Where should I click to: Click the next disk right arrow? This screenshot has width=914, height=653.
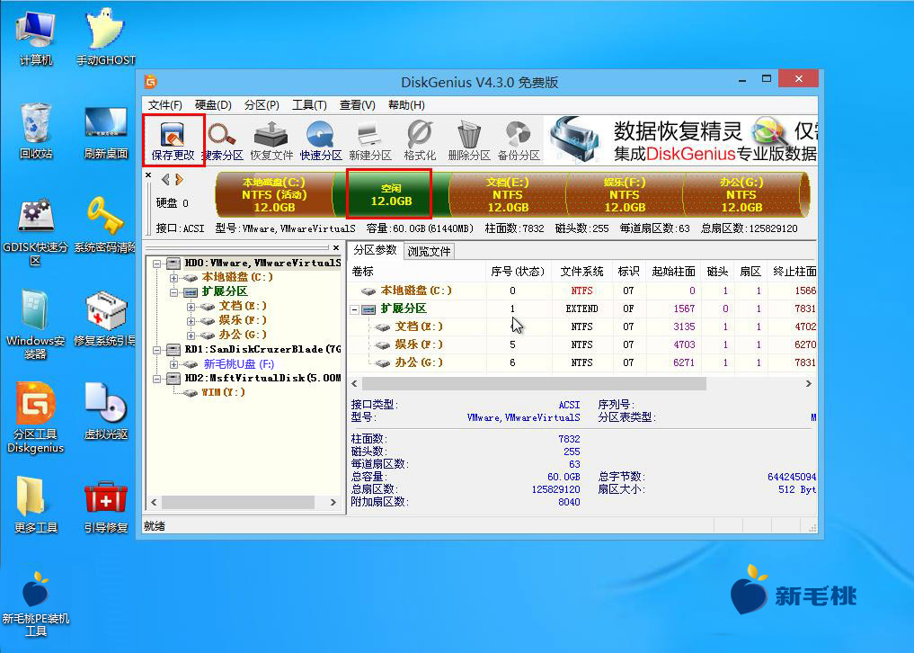coord(179,179)
